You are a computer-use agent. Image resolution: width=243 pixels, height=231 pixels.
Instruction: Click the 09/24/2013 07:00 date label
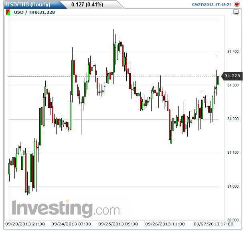(71, 224)
